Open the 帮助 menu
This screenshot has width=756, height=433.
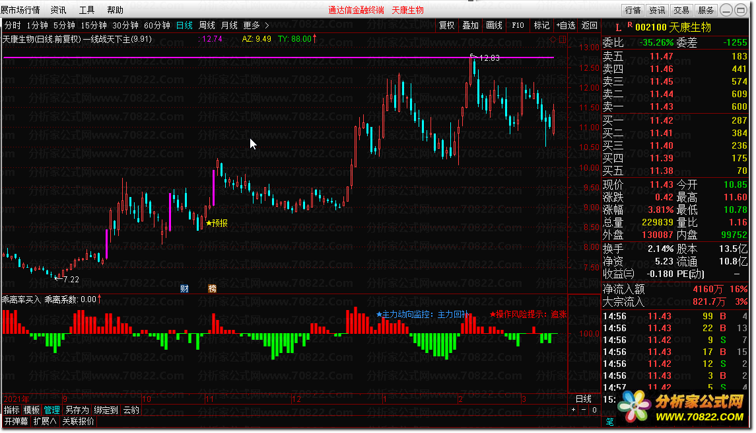(116, 10)
